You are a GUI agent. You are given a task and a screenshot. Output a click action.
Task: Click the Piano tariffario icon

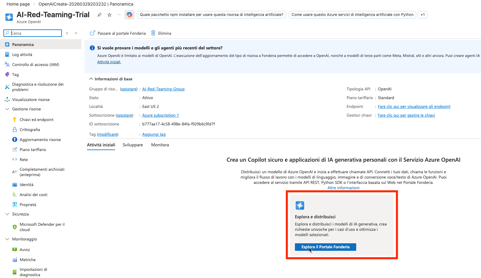[15, 150]
